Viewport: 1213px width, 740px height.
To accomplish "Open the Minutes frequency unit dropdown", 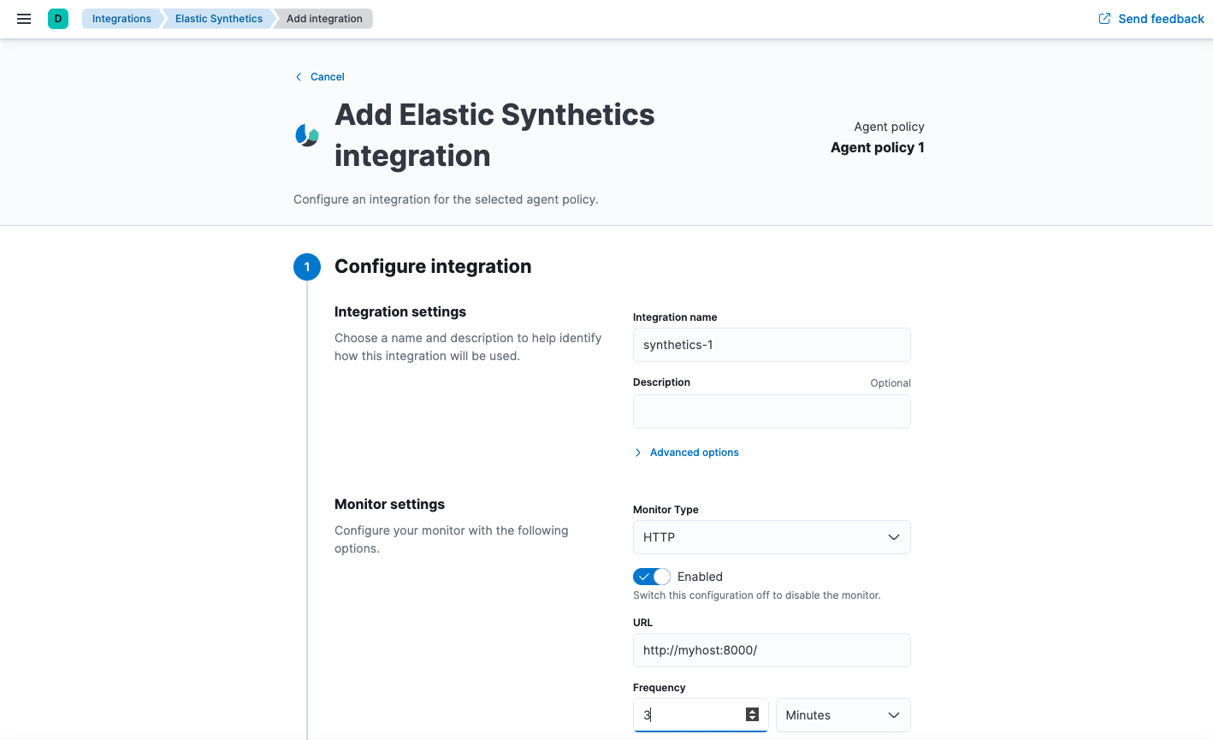I will click(843, 714).
